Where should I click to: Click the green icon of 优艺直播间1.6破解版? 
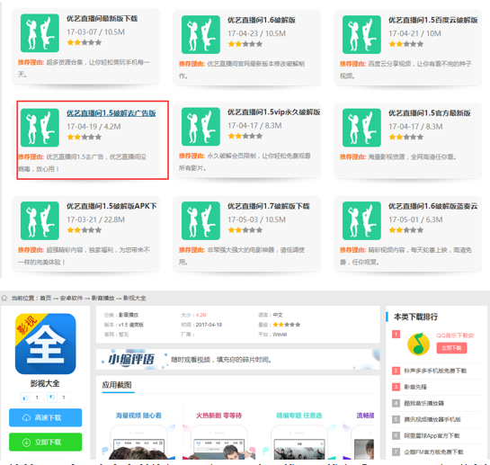coord(200,34)
